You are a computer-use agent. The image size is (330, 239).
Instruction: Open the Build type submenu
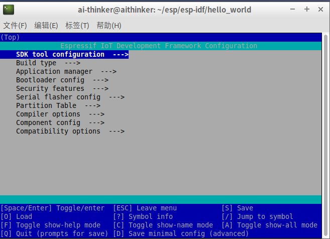[x=48, y=63]
